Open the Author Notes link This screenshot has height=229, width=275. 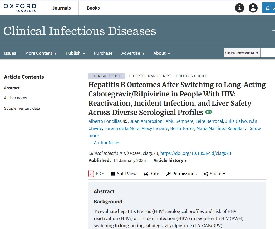click(107, 143)
